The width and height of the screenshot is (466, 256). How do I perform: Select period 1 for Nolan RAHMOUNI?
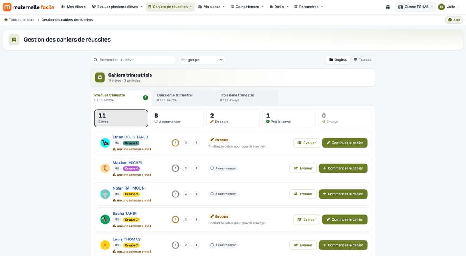(x=176, y=194)
